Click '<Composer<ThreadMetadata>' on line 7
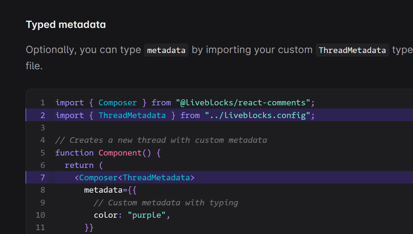 pos(135,178)
